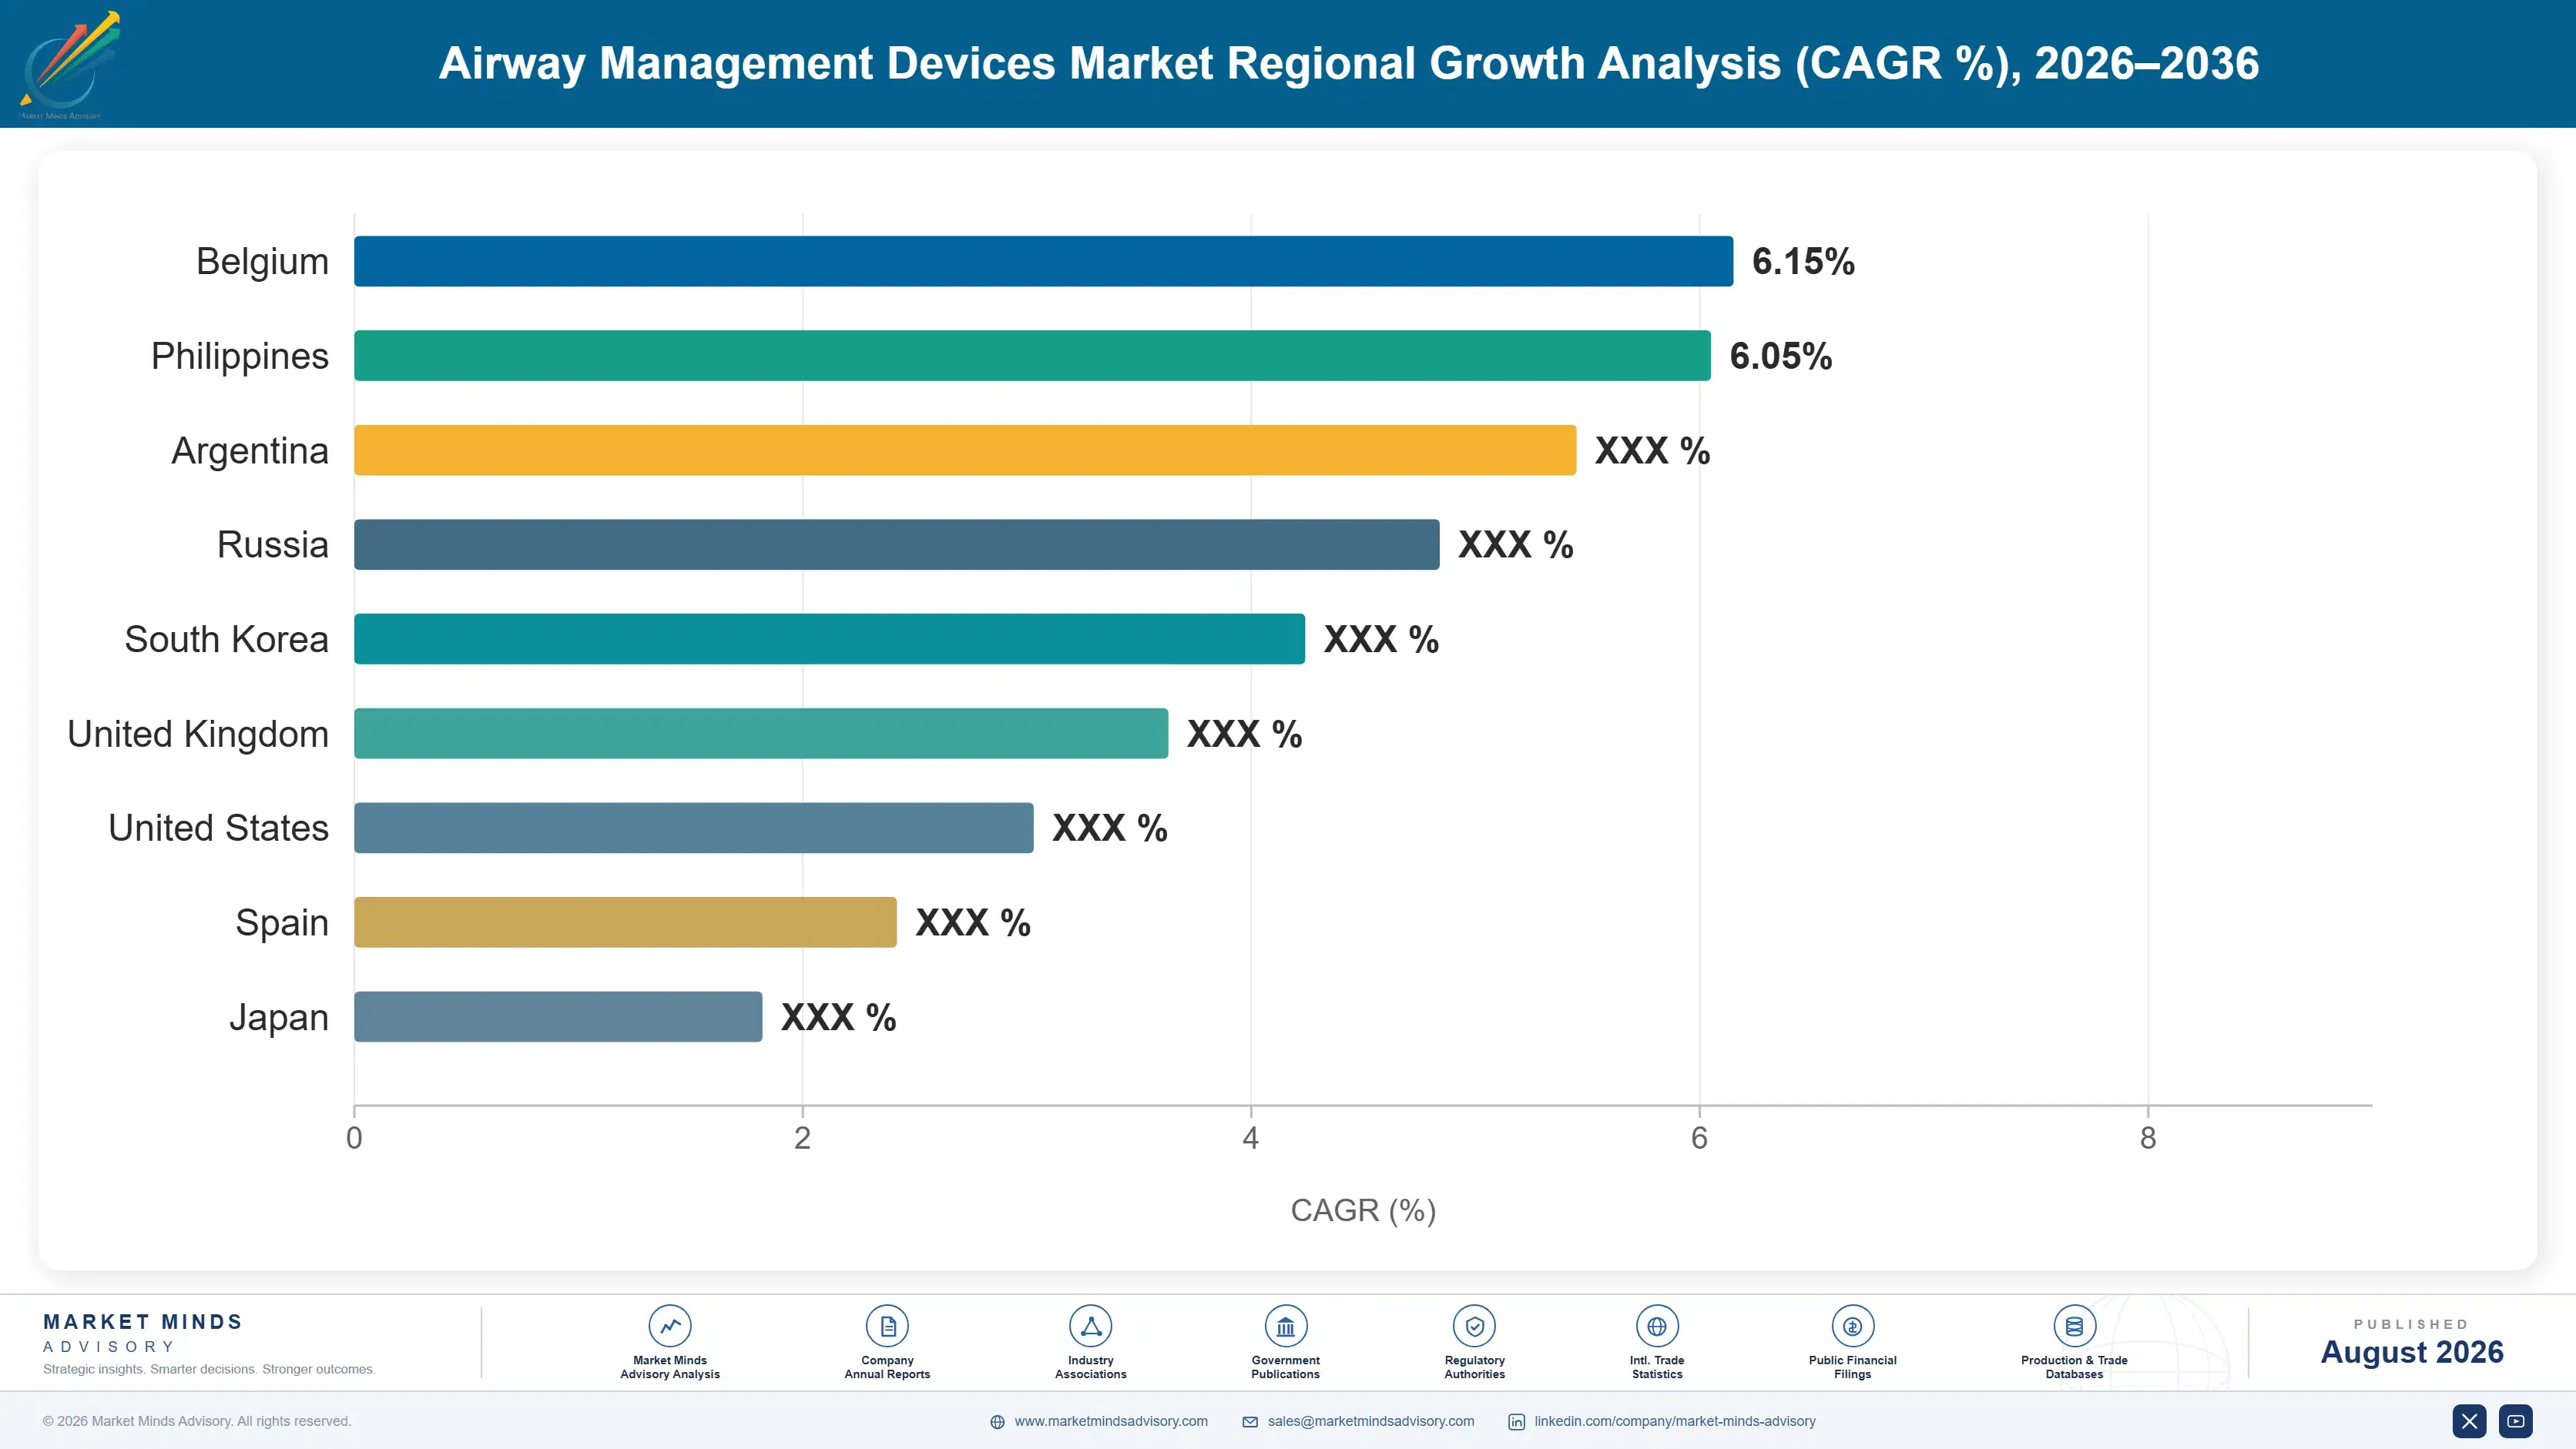Select the Russia bar in chart
This screenshot has width=2576, height=1449.
[897, 544]
